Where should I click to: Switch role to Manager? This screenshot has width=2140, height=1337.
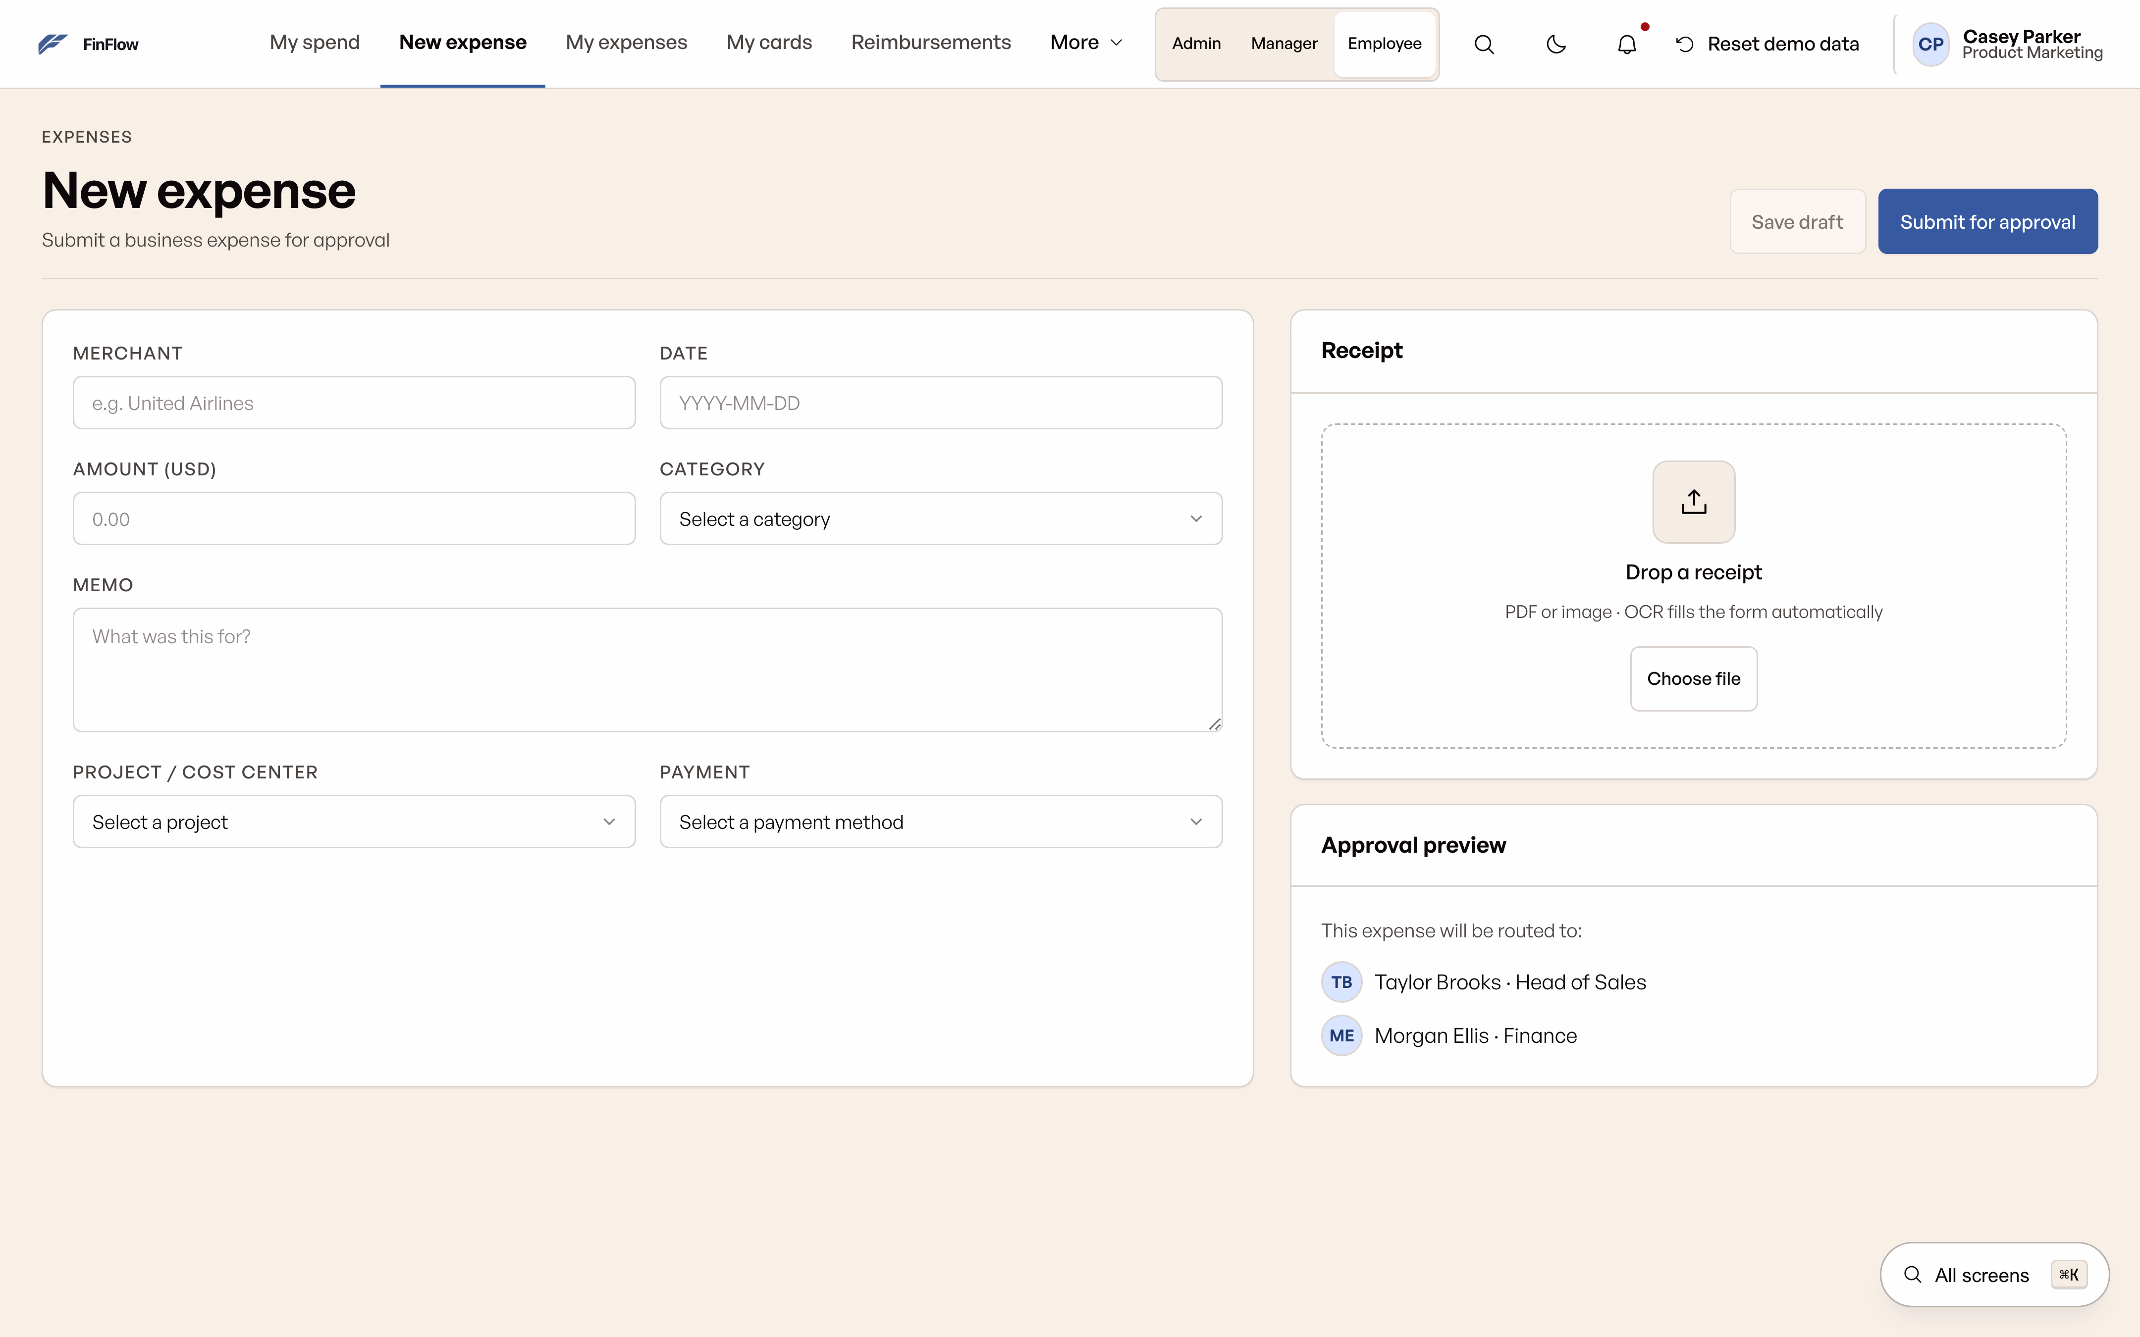1283,44
